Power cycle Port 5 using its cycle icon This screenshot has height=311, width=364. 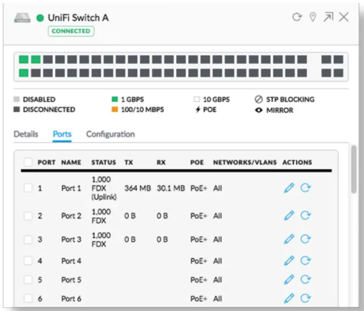coord(305,280)
